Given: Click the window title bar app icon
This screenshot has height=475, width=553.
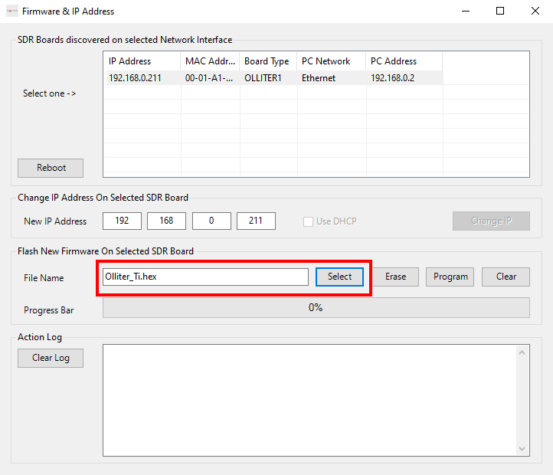Looking at the screenshot, I should [x=12, y=11].
